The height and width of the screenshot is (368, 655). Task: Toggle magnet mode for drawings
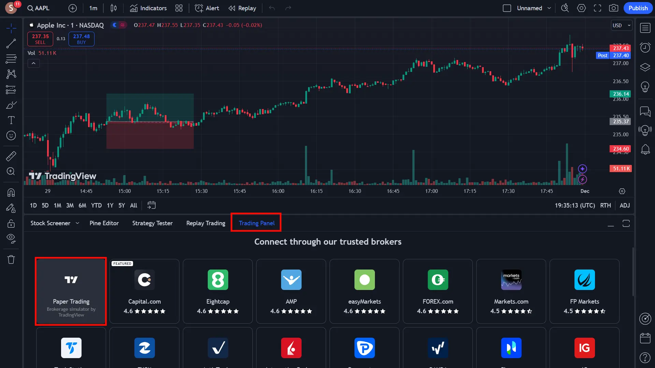coord(11,193)
